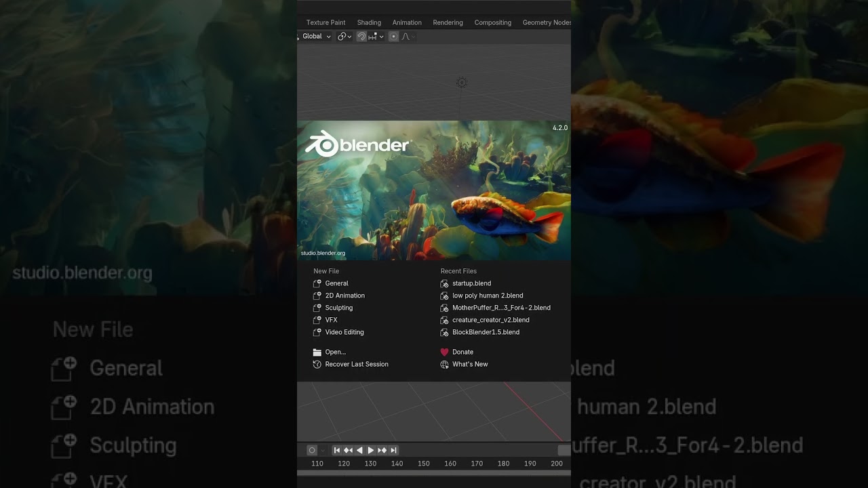Open the studio.blender.org link
Image resolution: width=868 pixels, height=488 pixels.
coord(323,253)
